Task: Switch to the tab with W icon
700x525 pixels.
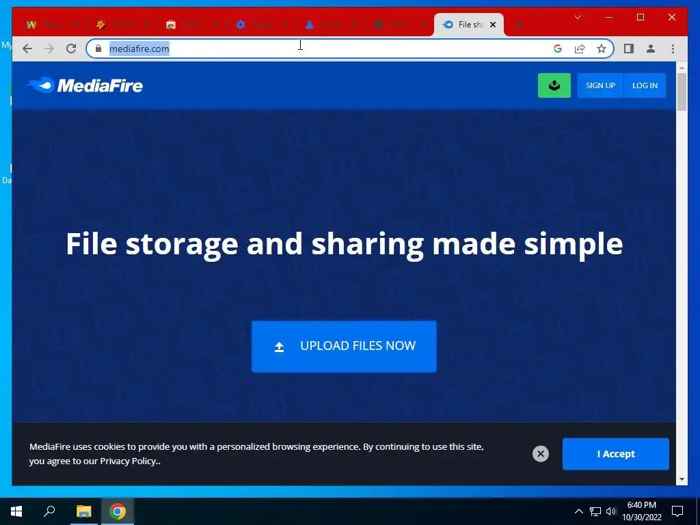Action: pos(53,25)
